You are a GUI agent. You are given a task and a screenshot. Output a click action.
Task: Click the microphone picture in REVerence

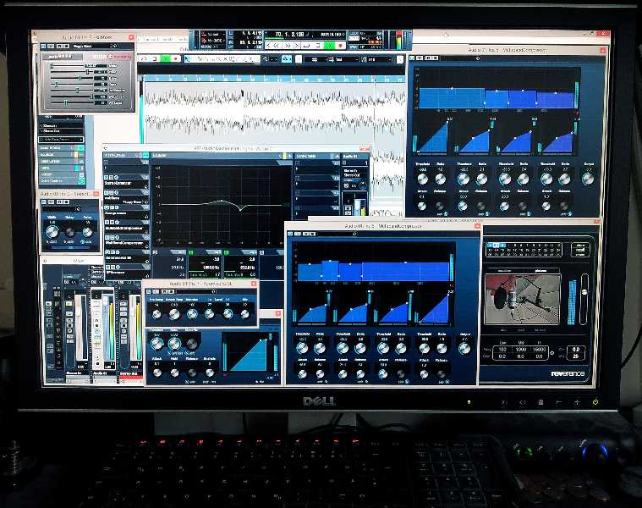tap(523, 299)
